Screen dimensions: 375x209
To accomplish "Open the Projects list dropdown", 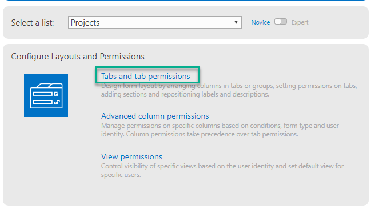I will coord(155,22).
